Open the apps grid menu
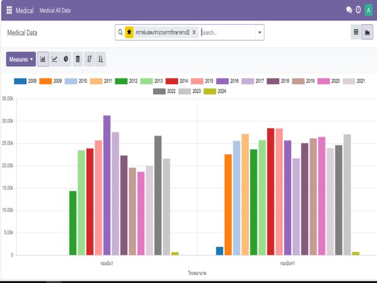377x283 pixels. (9, 10)
